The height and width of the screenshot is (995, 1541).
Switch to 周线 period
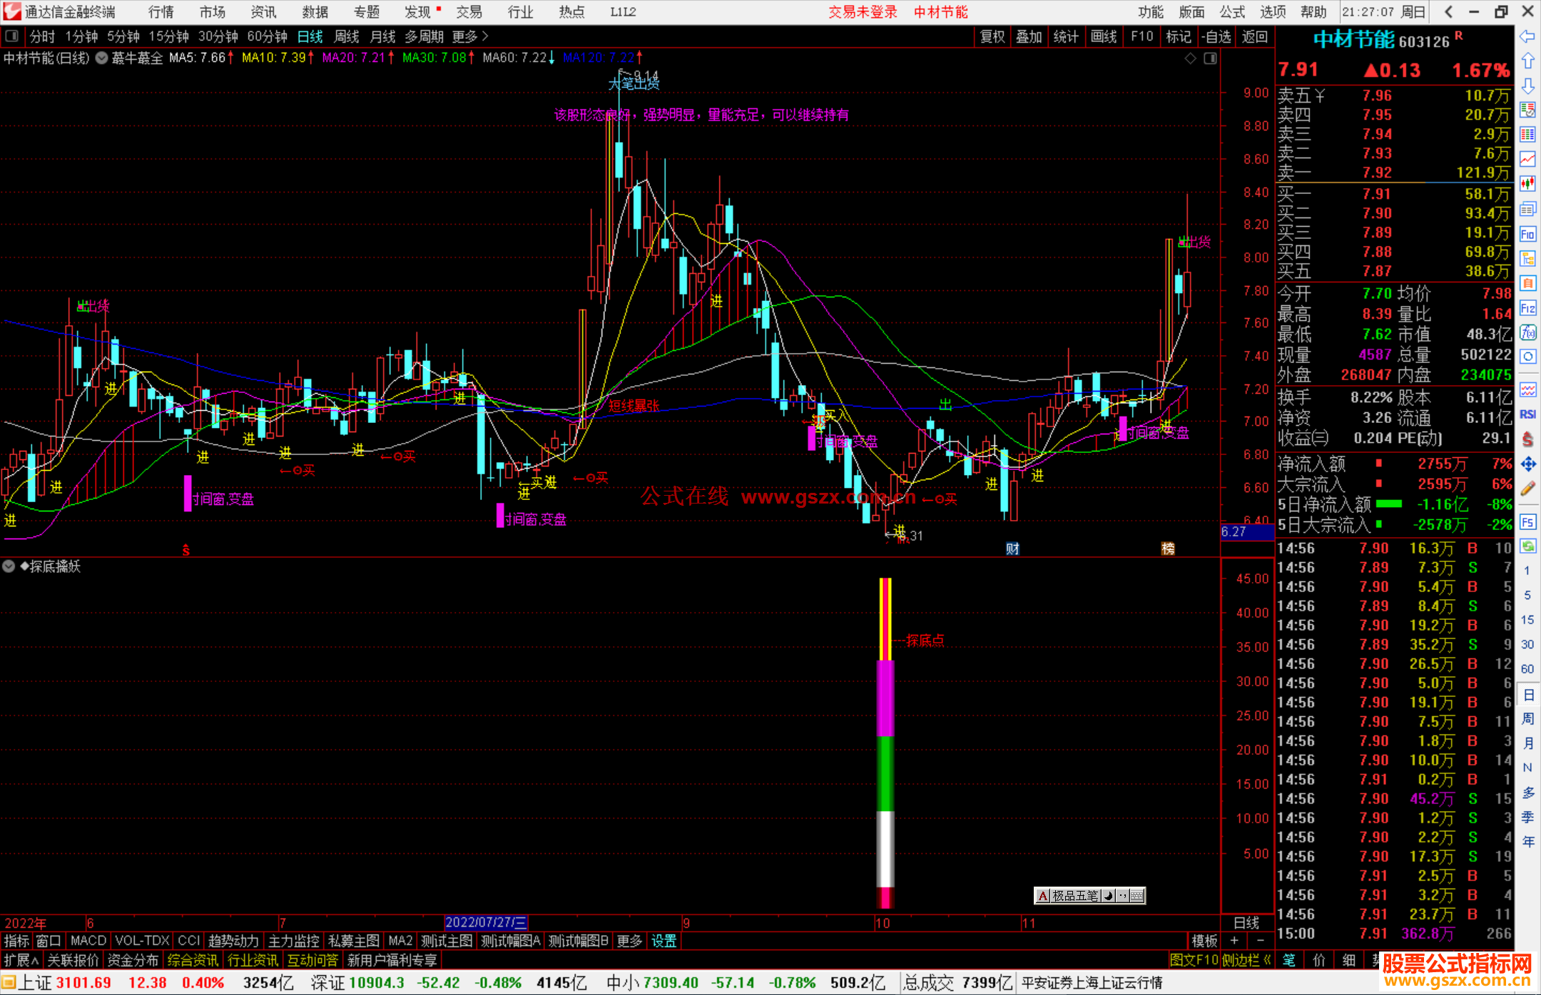point(347,36)
